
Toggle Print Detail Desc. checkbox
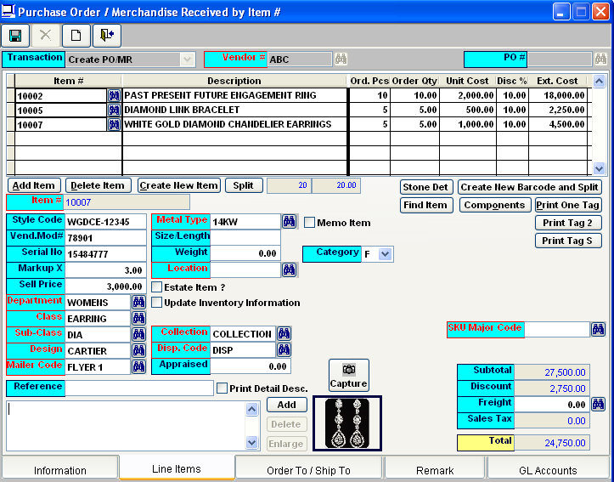[x=223, y=388]
